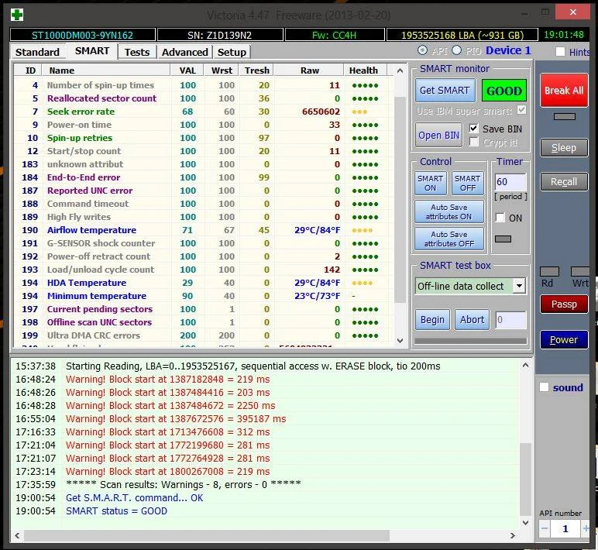Click the API number value field
Image resolution: width=598 pixels, height=550 pixels.
[565, 528]
